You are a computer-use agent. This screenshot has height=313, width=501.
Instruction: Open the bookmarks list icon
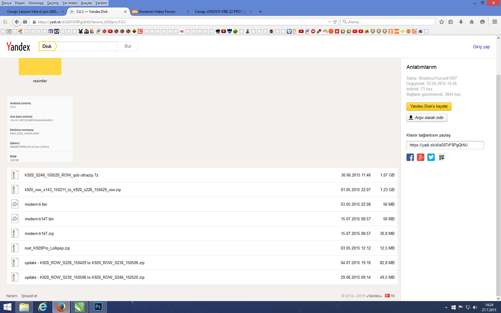[x=451, y=22]
